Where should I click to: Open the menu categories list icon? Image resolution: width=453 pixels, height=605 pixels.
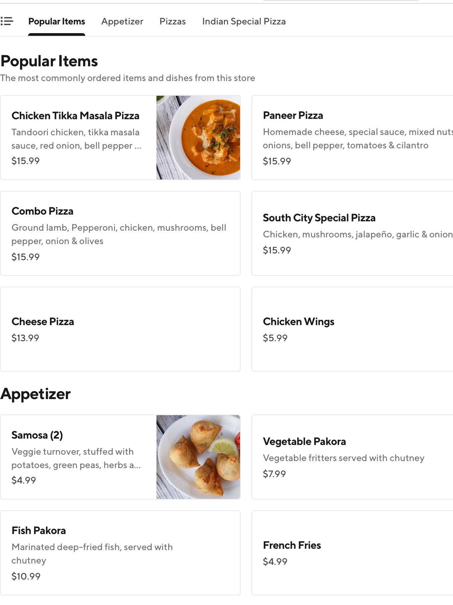pos(7,21)
